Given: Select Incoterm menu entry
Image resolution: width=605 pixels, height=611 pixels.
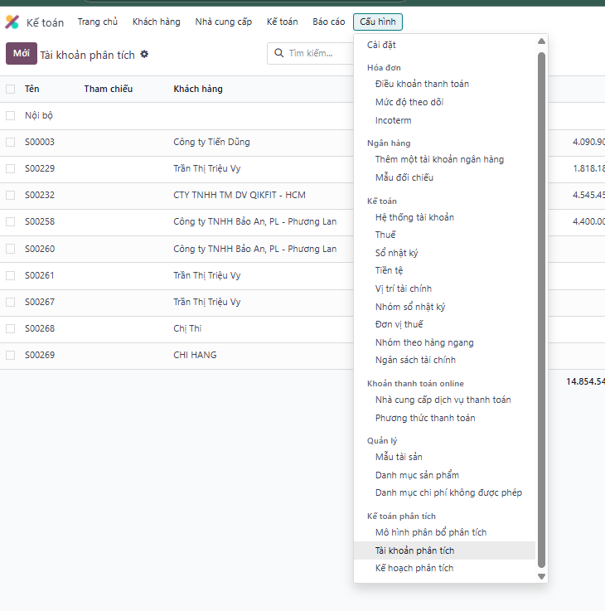Looking at the screenshot, I should [x=393, y=120].
